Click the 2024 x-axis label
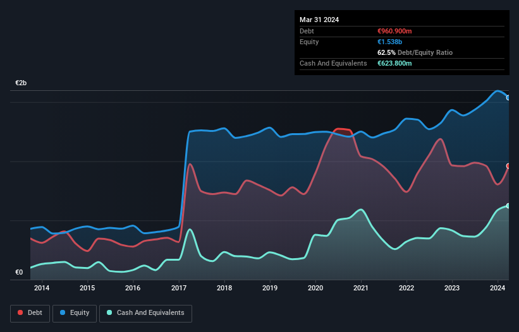The image size is (519, 332). (x=498, y=288)
